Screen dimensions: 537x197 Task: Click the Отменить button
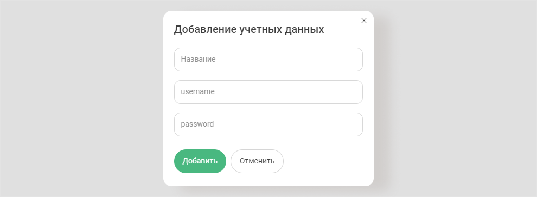coord(257,161)
